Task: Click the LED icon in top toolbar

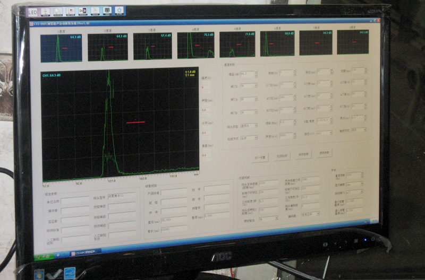Action: pyautogui.click(x=33, y=11)
